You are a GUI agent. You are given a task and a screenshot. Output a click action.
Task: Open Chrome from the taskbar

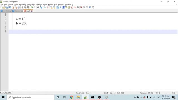point(71,97)
